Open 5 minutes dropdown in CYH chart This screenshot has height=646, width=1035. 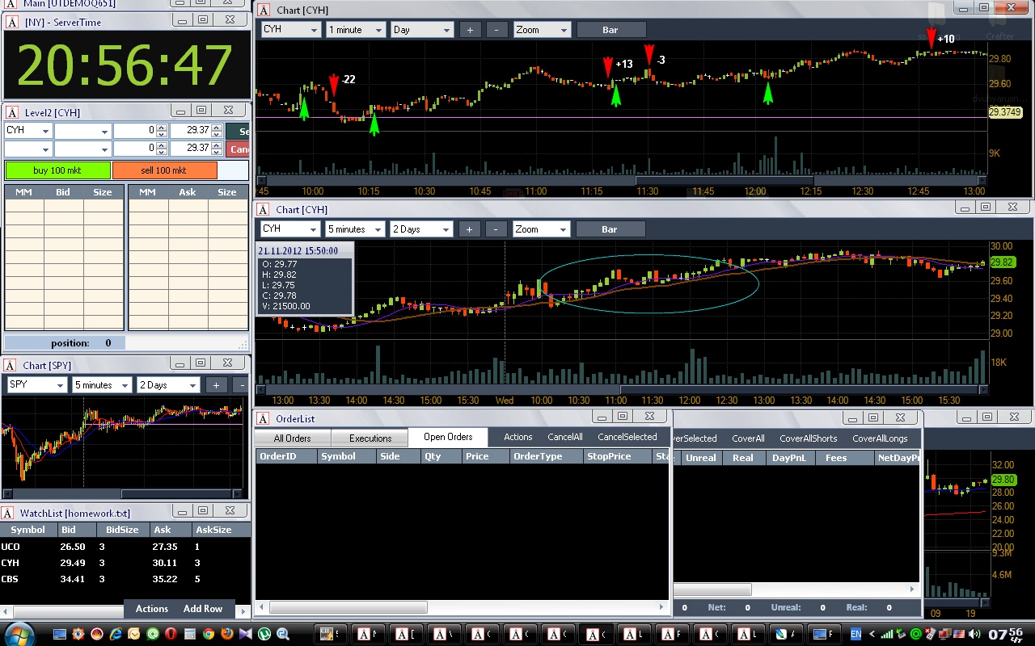click(376, 229)
